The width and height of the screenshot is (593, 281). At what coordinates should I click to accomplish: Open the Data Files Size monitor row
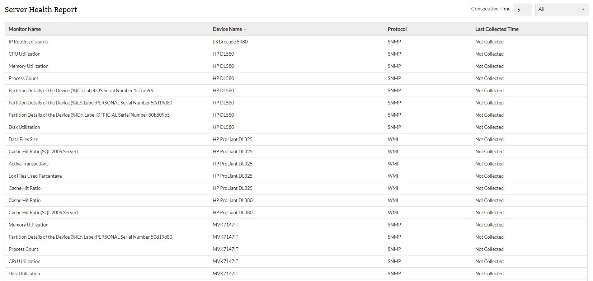coord(23,139)
